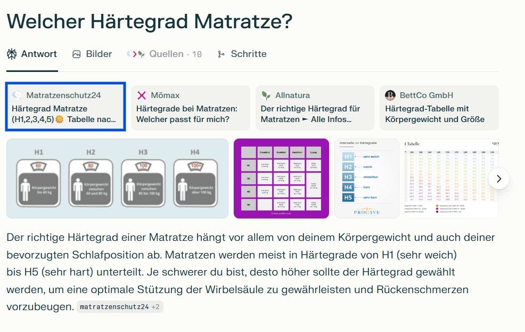Click the Antwort tab icon

pyautogui.click(x=11, y=54)
